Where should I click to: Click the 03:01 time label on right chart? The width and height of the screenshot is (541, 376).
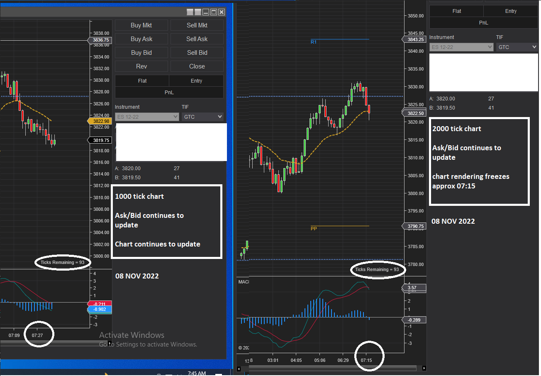pos(273,360)
